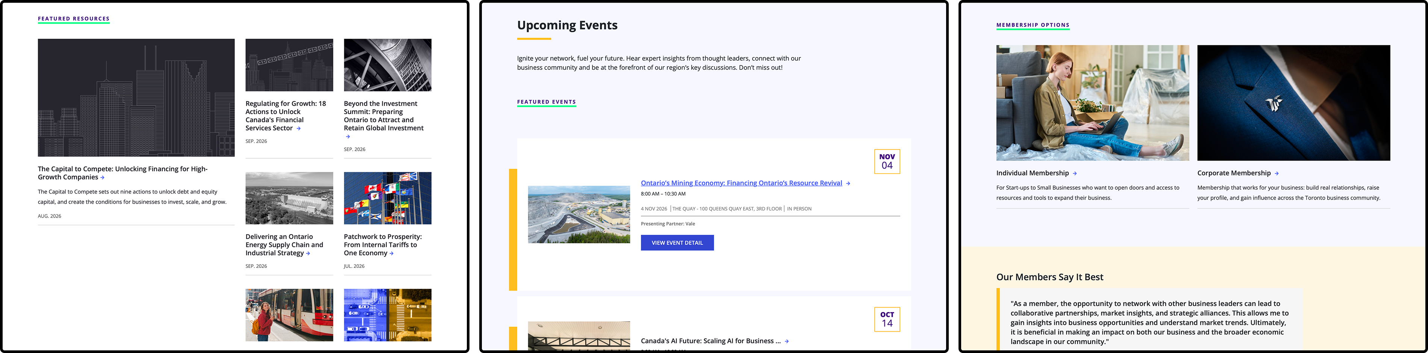
Task: Click arrow after Ontario Energy Supply Chain title
Action: click(308, 254)
